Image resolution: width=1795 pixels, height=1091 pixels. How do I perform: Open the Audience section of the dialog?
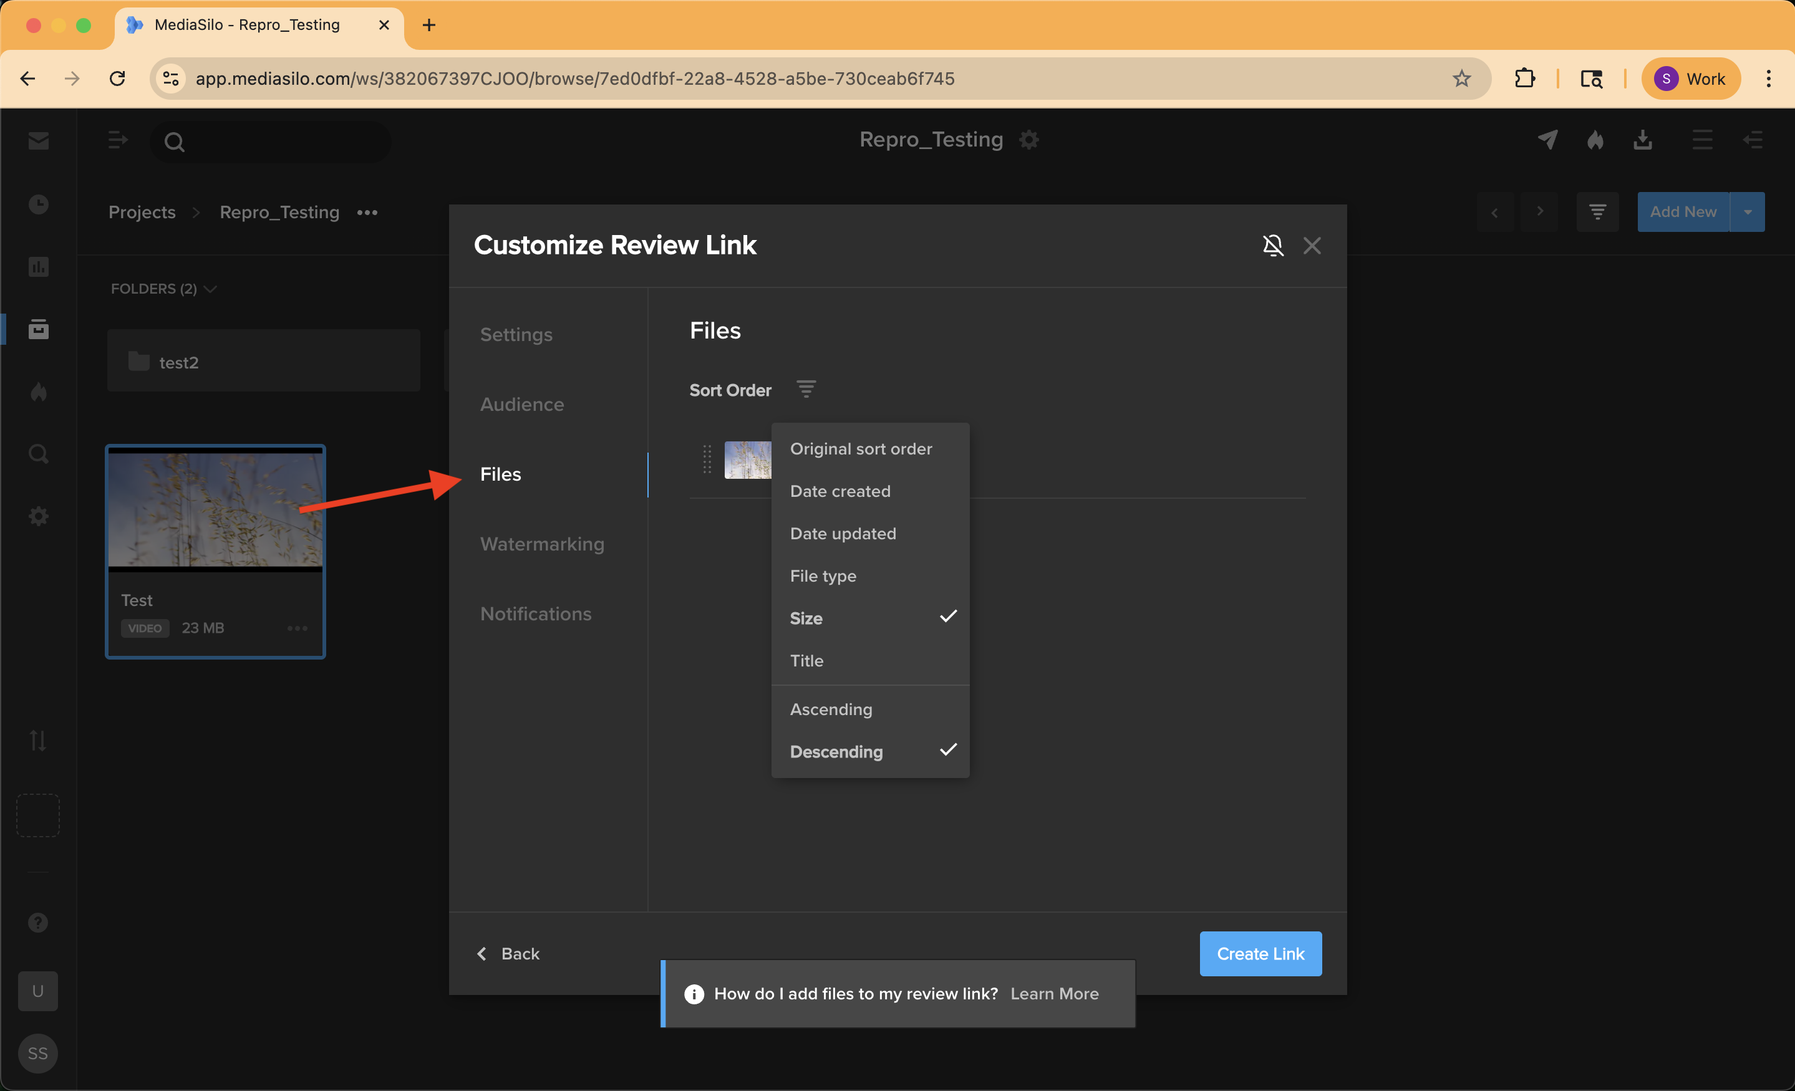521,404
